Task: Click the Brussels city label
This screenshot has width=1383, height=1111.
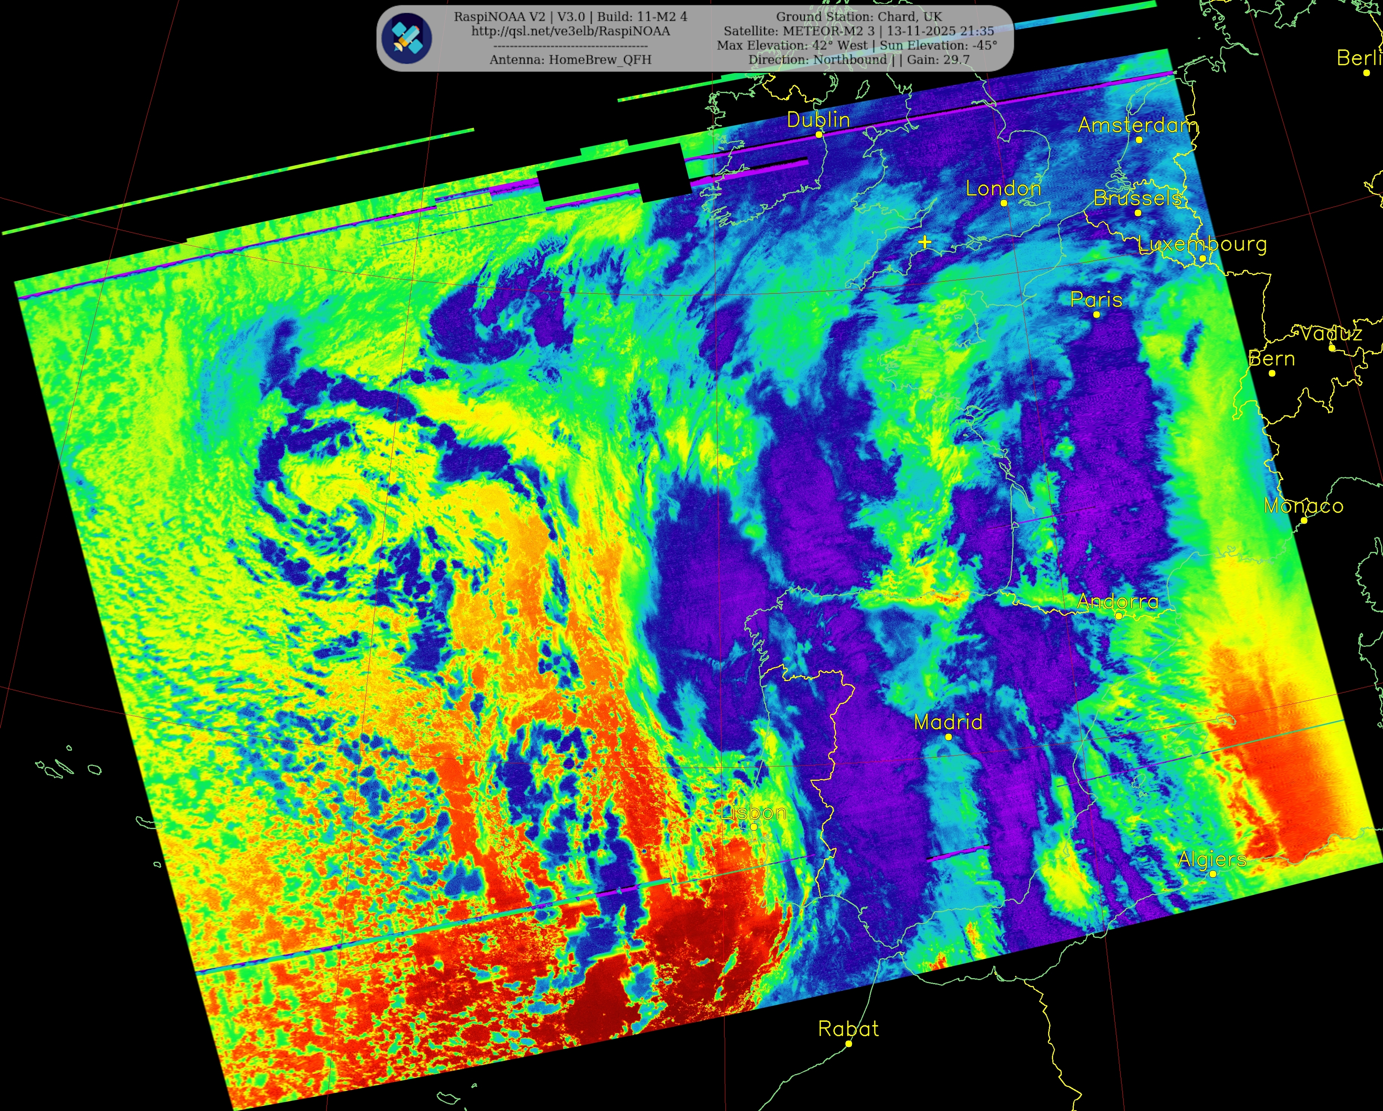Action: (x=1137, y=198)
